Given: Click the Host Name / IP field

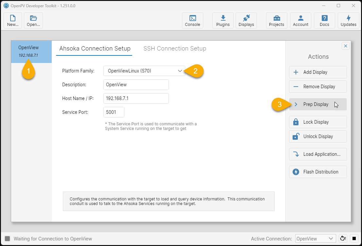Looking at the screenshot, I should click(136, 98).
